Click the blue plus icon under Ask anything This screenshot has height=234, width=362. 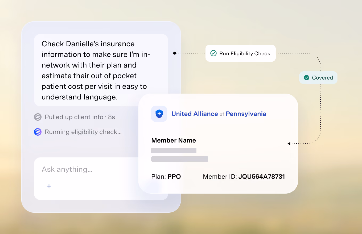[x=49, y=186]
